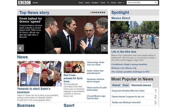Screen dimensions: 173x107
Task: Select the Watched/Listened tab
Action: [x=141, y=85]
